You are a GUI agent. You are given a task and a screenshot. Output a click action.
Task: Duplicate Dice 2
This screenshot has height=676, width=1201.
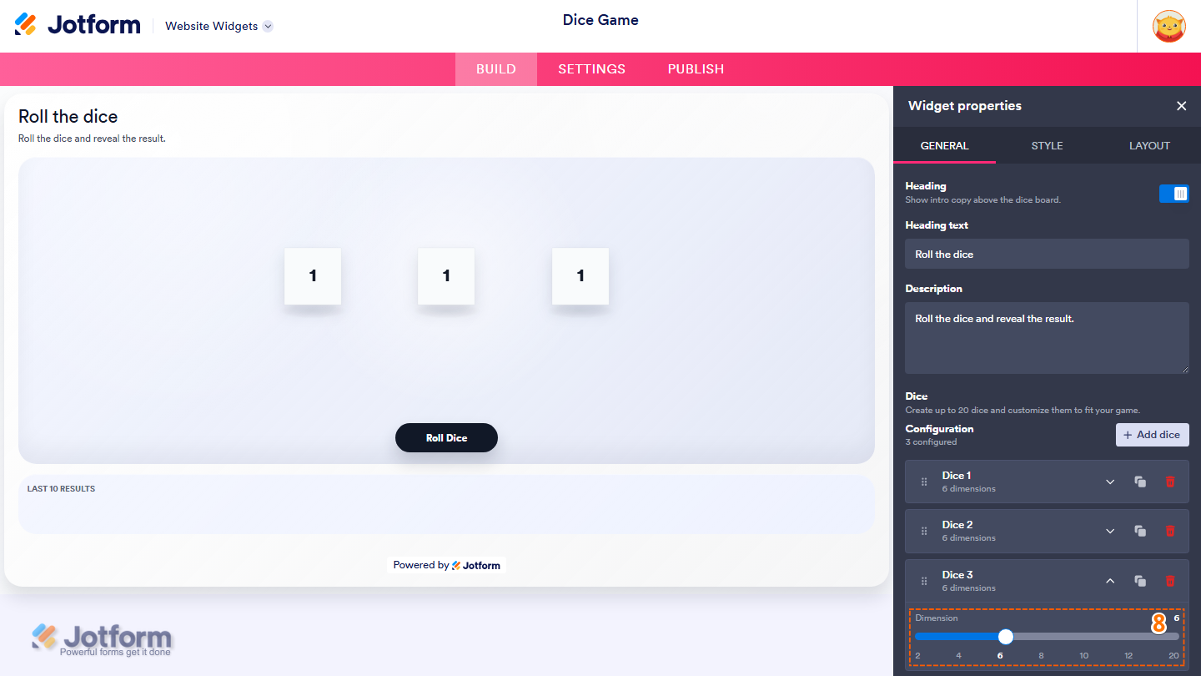(1140, 531)
